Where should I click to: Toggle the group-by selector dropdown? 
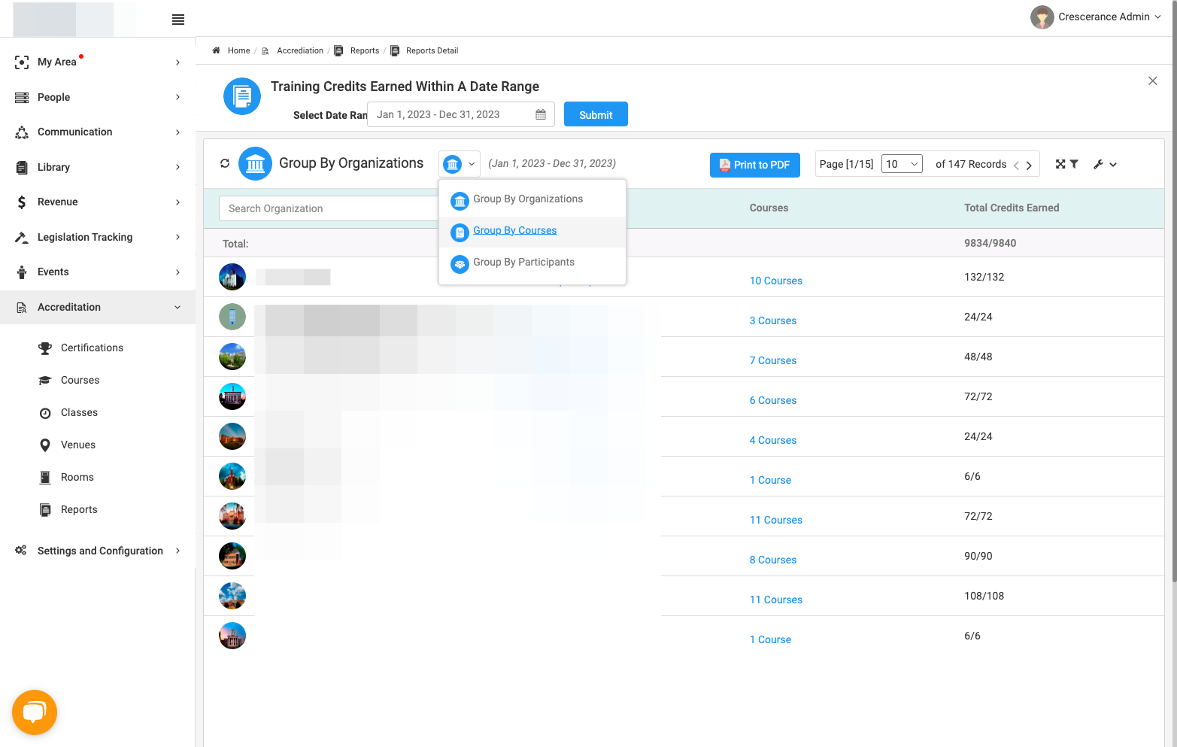(x=460, y=163)
